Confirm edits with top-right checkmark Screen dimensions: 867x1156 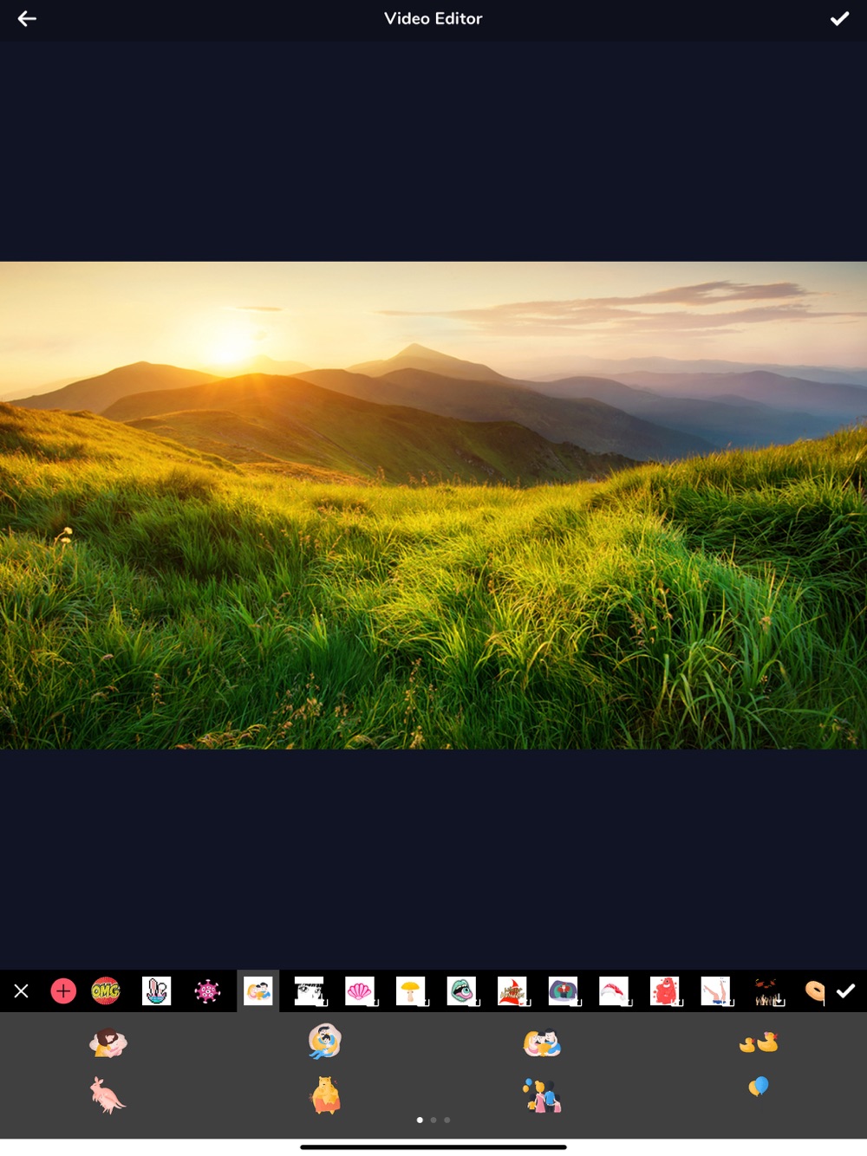tap(839, 18)
